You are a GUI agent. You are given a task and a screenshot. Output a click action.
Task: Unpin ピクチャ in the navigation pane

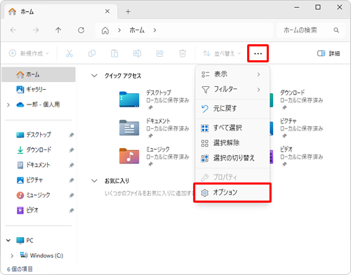click(x=72, y=180)
